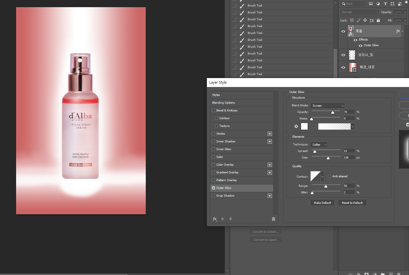The width and height of the screenshot is (409, 275).
Task: Hide the 배경_네모 layer
Action: pyautogui.click(x=343, y=67)
